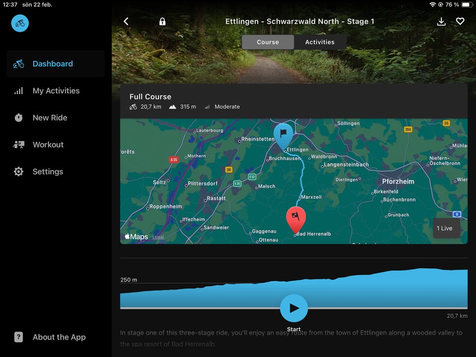
Task: Open About the App
Action: [56, 337]
